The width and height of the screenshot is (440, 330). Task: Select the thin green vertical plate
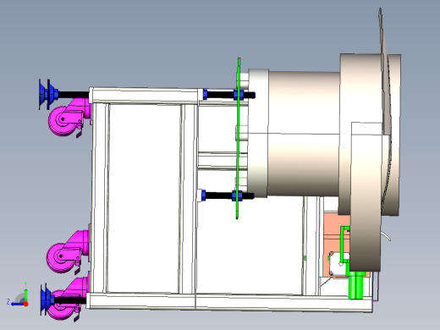point(239,138)
